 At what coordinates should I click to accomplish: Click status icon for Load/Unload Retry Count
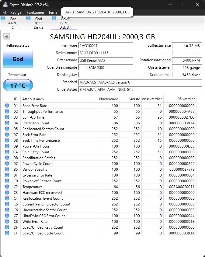pos(7,227)
